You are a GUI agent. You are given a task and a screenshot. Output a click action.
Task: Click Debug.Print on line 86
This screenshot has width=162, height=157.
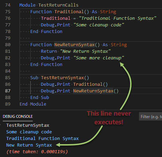[55, 84]
